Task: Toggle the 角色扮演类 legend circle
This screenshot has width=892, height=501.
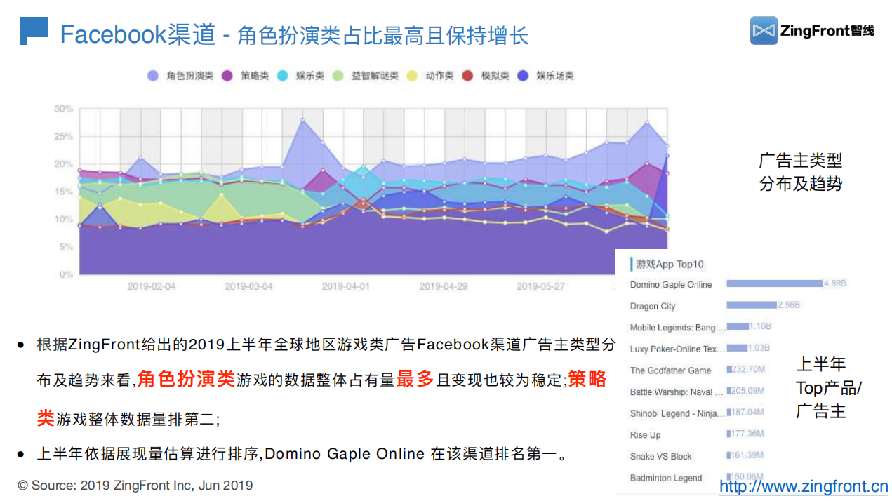Action: [x=153, y=76]
